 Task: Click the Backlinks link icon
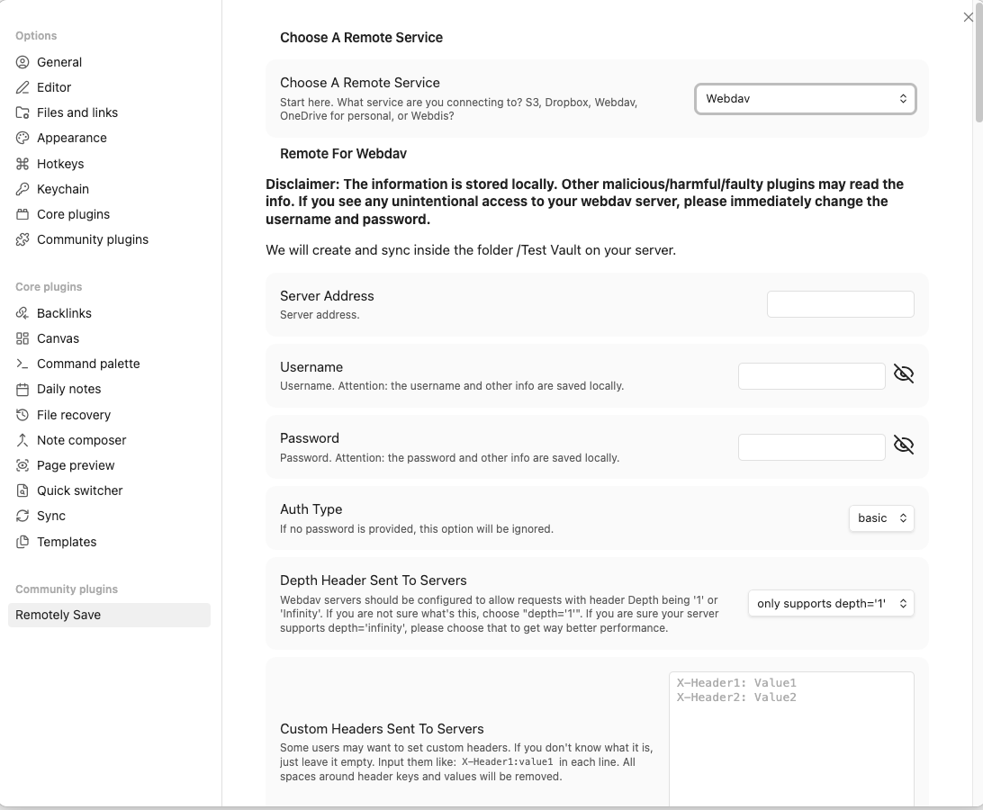pos(23,313)
